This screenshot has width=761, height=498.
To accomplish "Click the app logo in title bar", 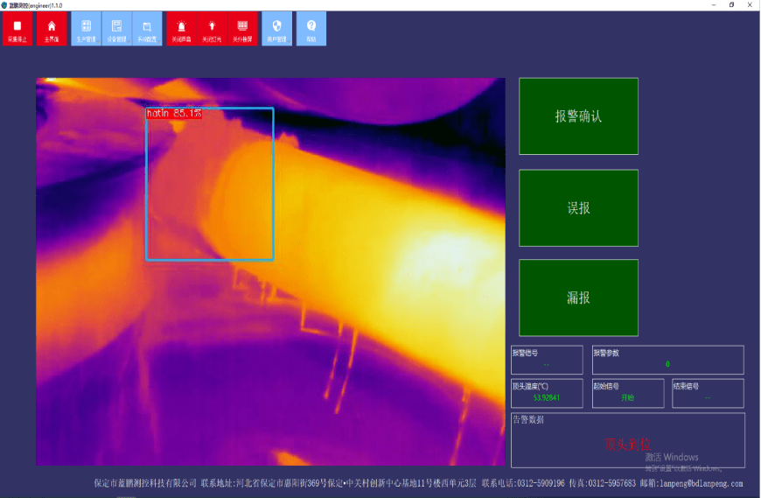I will [x=4, y=4].
